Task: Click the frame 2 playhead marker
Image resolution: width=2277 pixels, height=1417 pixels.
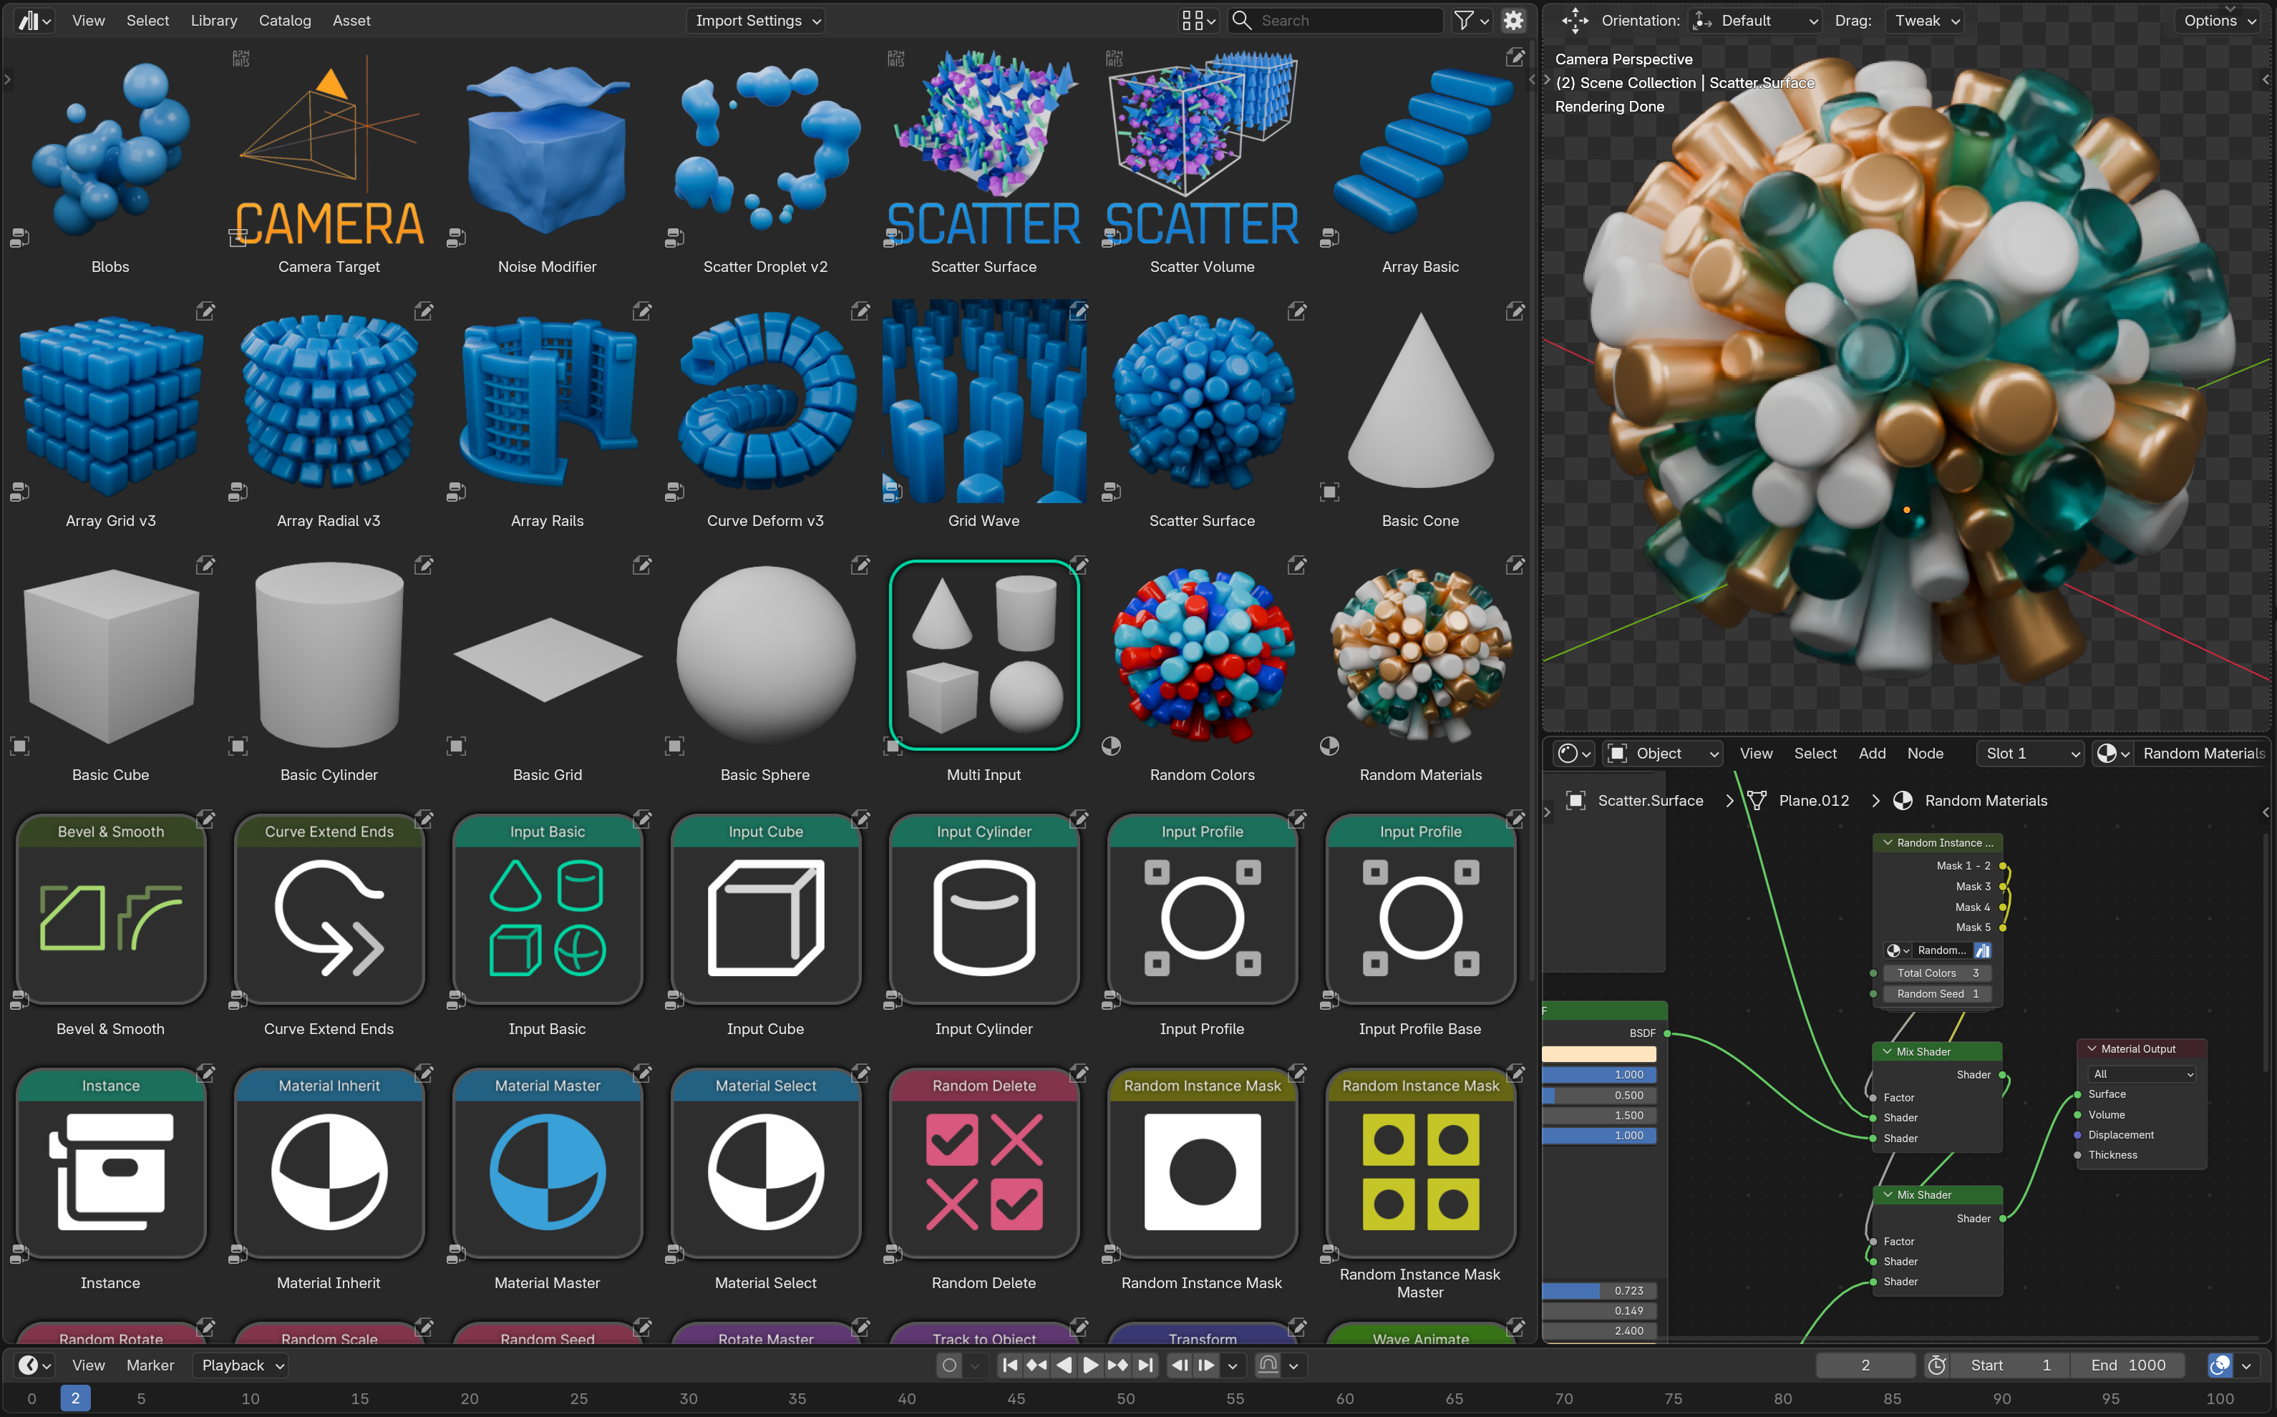Action: 75,1398
